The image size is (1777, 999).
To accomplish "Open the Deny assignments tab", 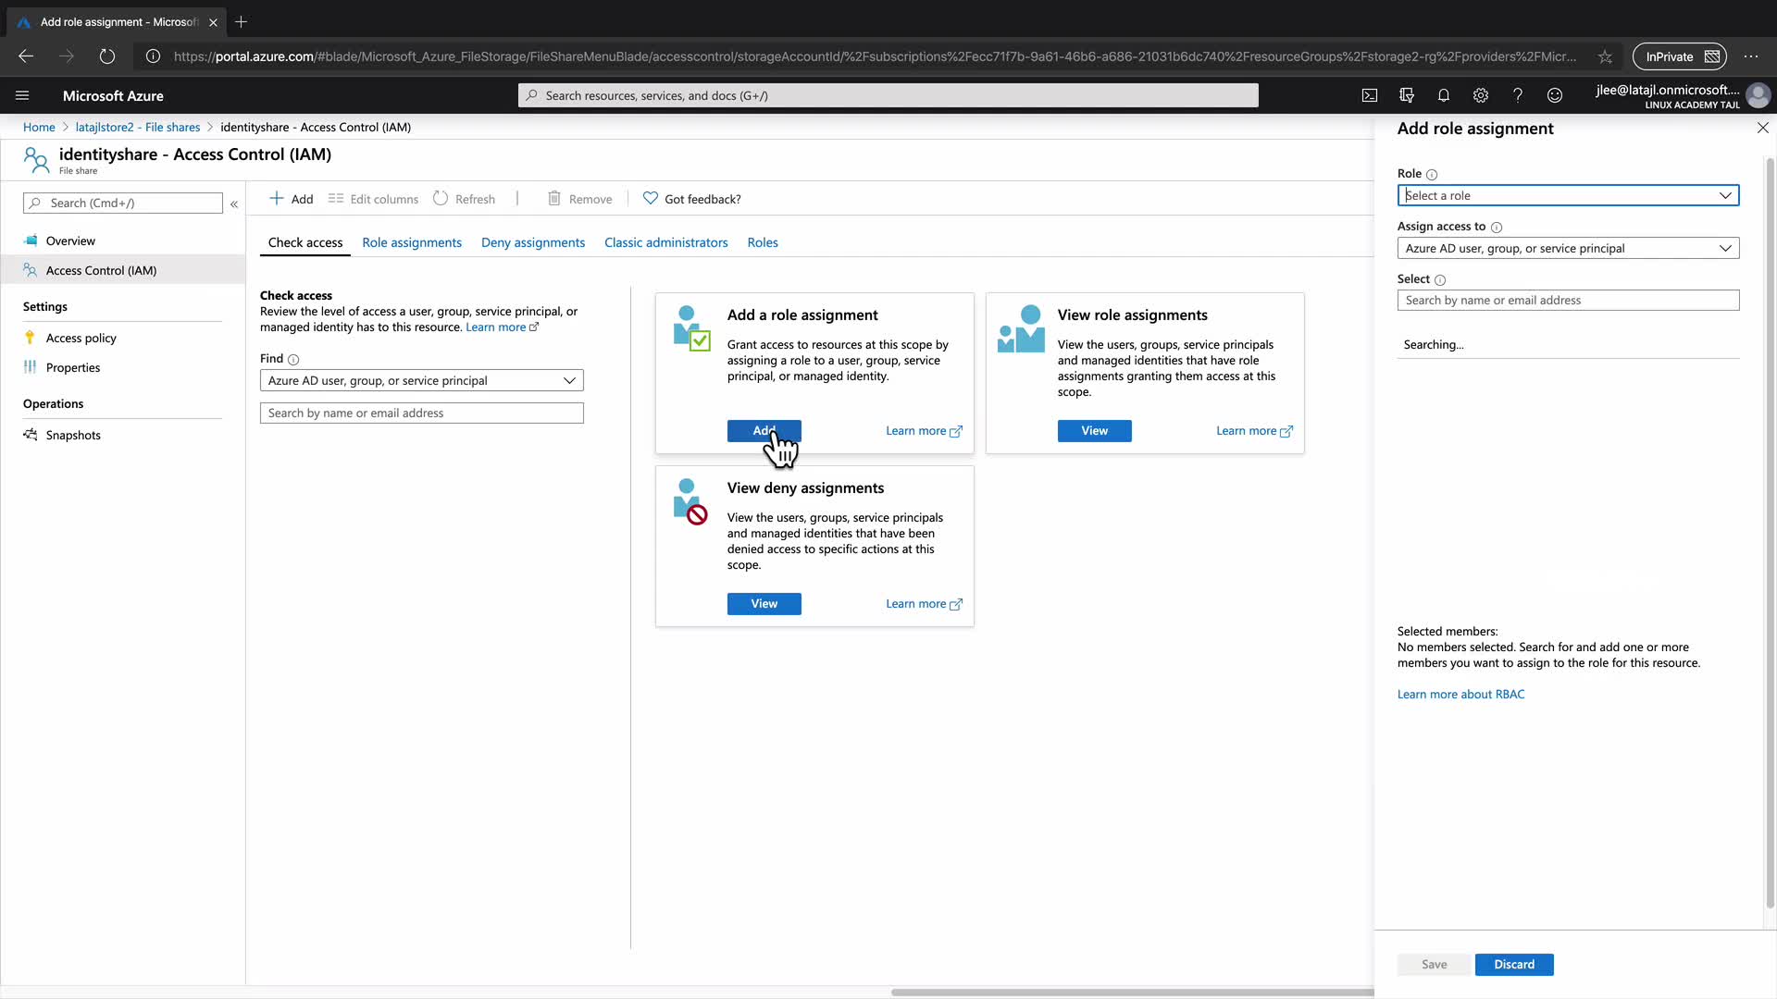I will click(533, 242).
